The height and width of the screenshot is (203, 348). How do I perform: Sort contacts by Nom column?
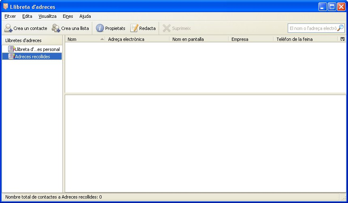[x=83, y=39]
